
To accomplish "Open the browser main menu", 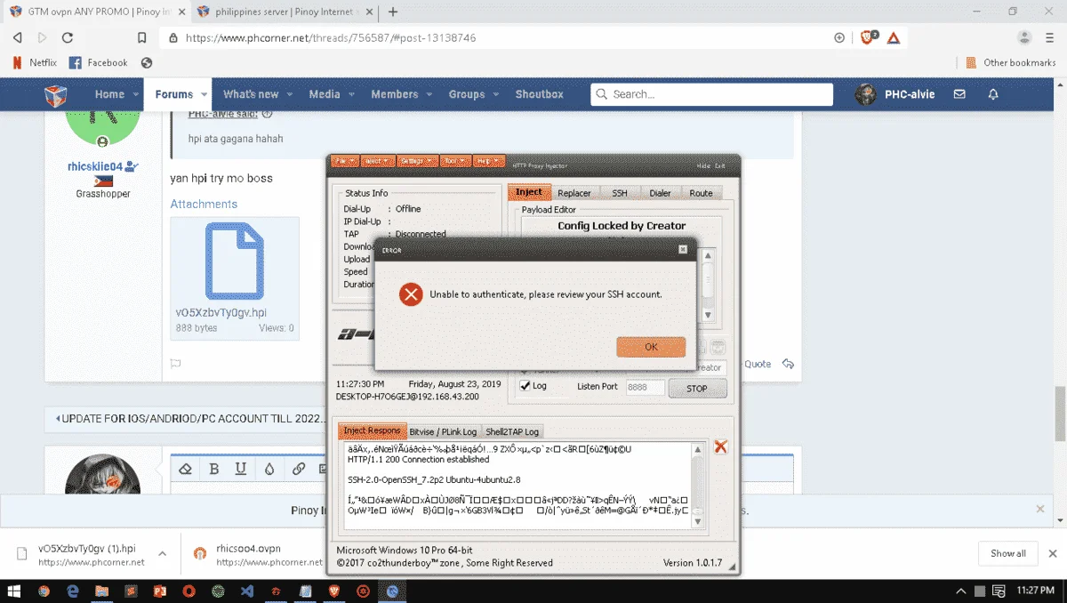I will (1049, 37).
